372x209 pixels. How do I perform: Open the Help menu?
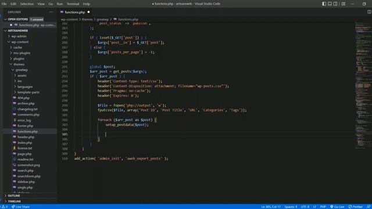87,4
